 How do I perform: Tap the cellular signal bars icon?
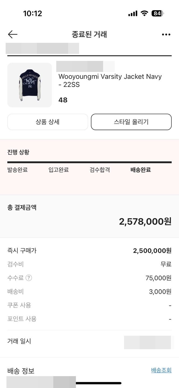tap(133, 13)
